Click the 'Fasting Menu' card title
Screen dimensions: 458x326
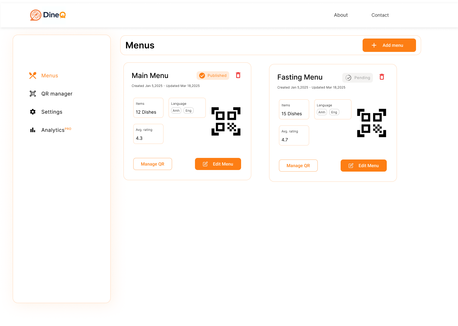[300, 77]
